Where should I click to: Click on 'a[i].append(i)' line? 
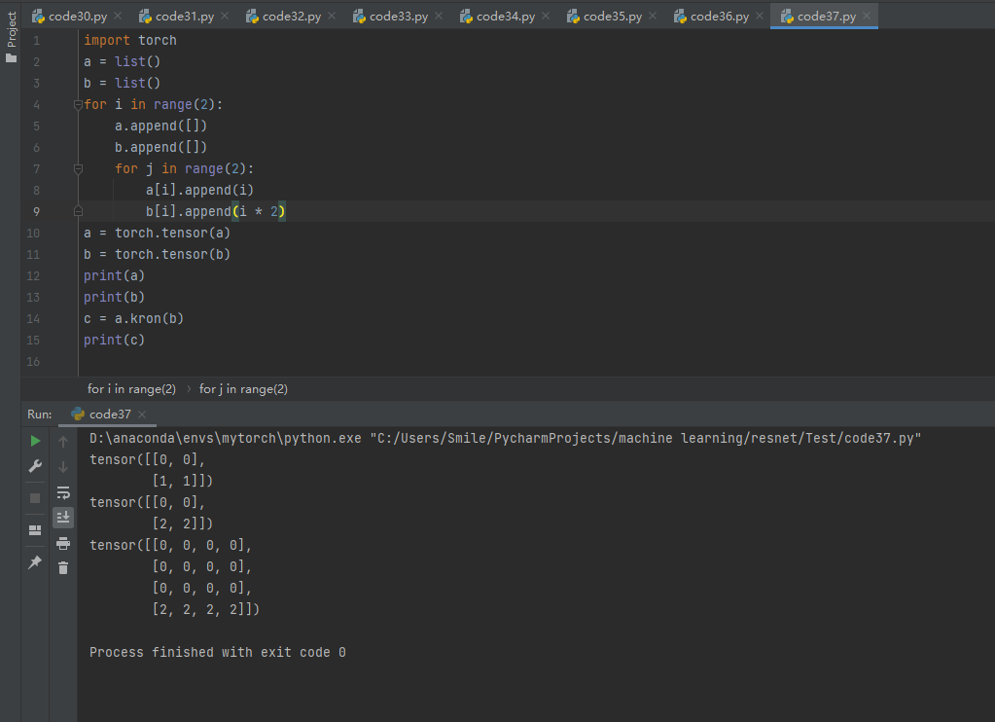(200, 190)
